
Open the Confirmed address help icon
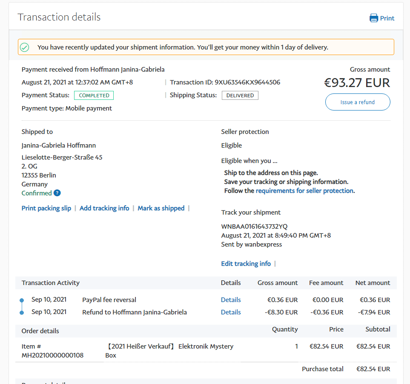click(x=57, y=193)
